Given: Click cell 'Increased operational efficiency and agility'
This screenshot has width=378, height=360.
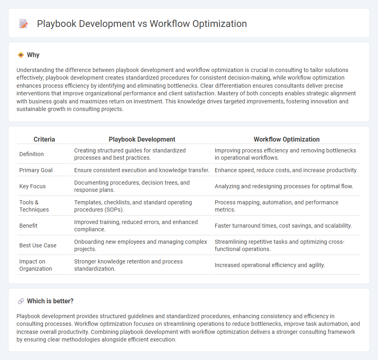Looking at the screenshot, I should pyautogui.click(x=287, y=265).
